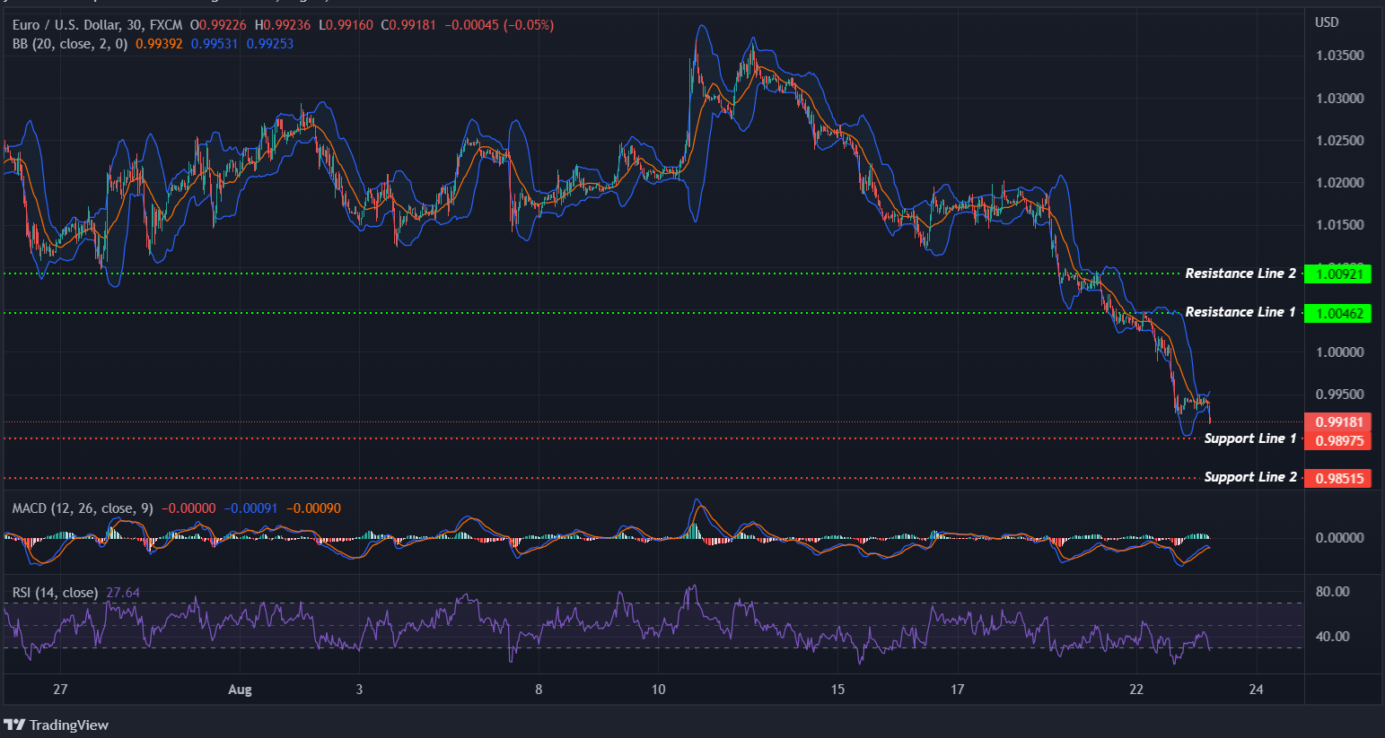Click the Resistance Line 2 text label
This screenshot has height=738, width=1385.
(1241, 273)
